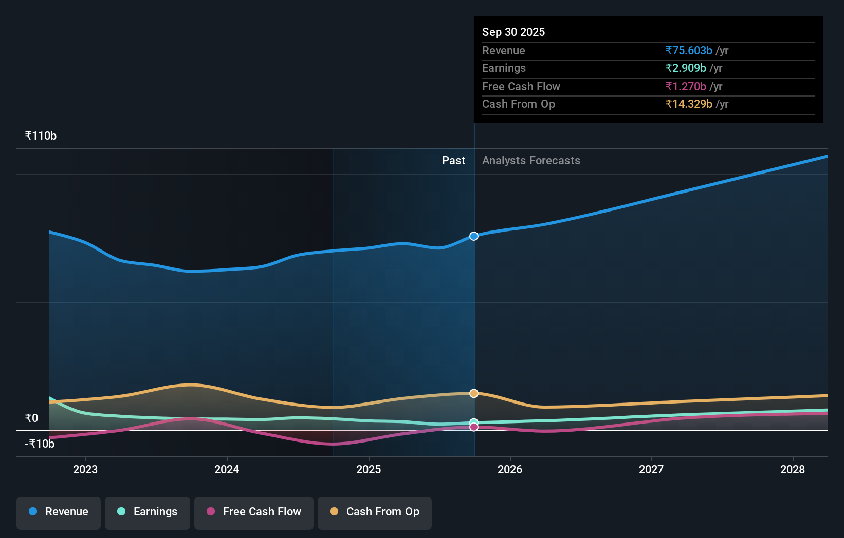The height and width of the screenshot is (538, 844).
Task: Switch to the Past section of the chart
Action: tap(453, 160)
